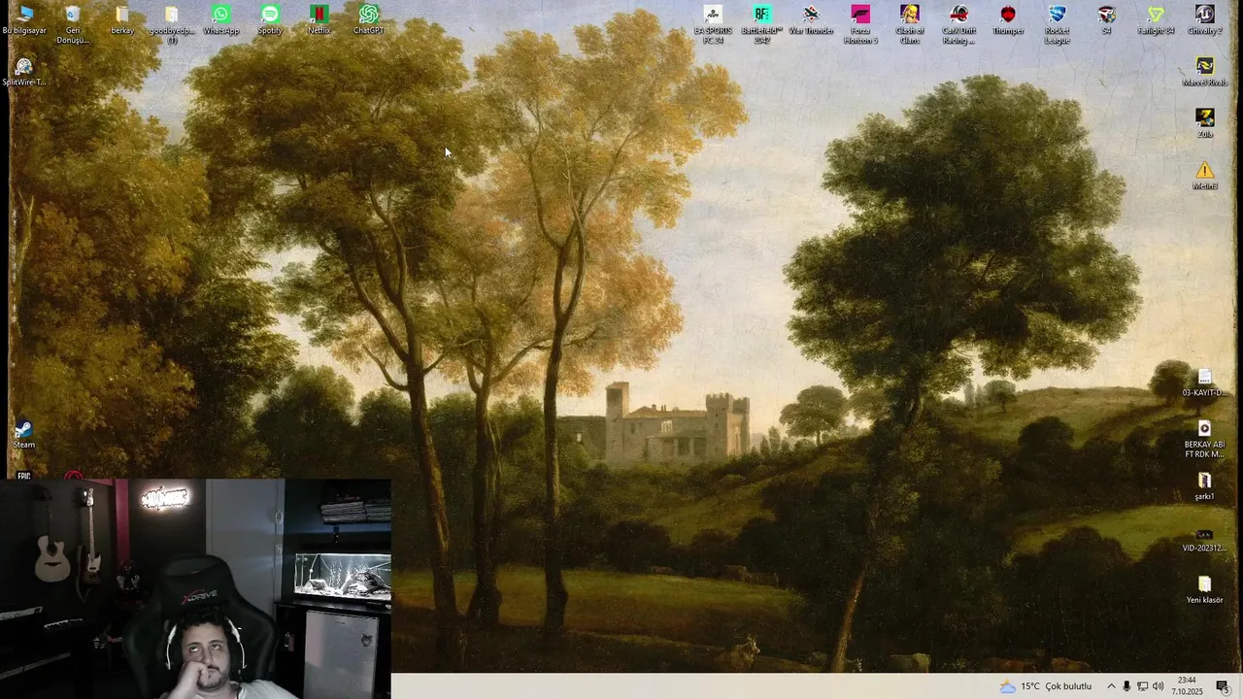Select the Battlefield 2042 shortcut
Screen dimensions: 1243x699
762,24
